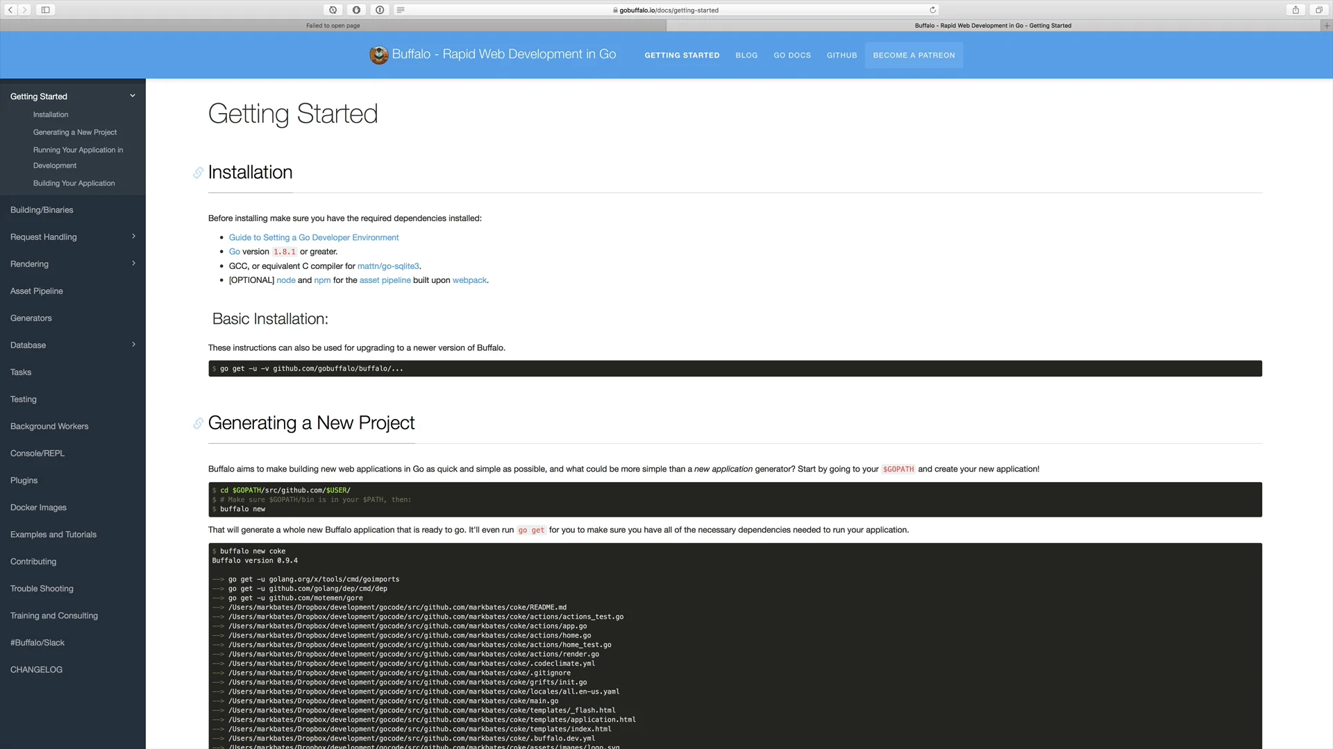Expand the Request Handling sidebar chevron

[133, 236]
